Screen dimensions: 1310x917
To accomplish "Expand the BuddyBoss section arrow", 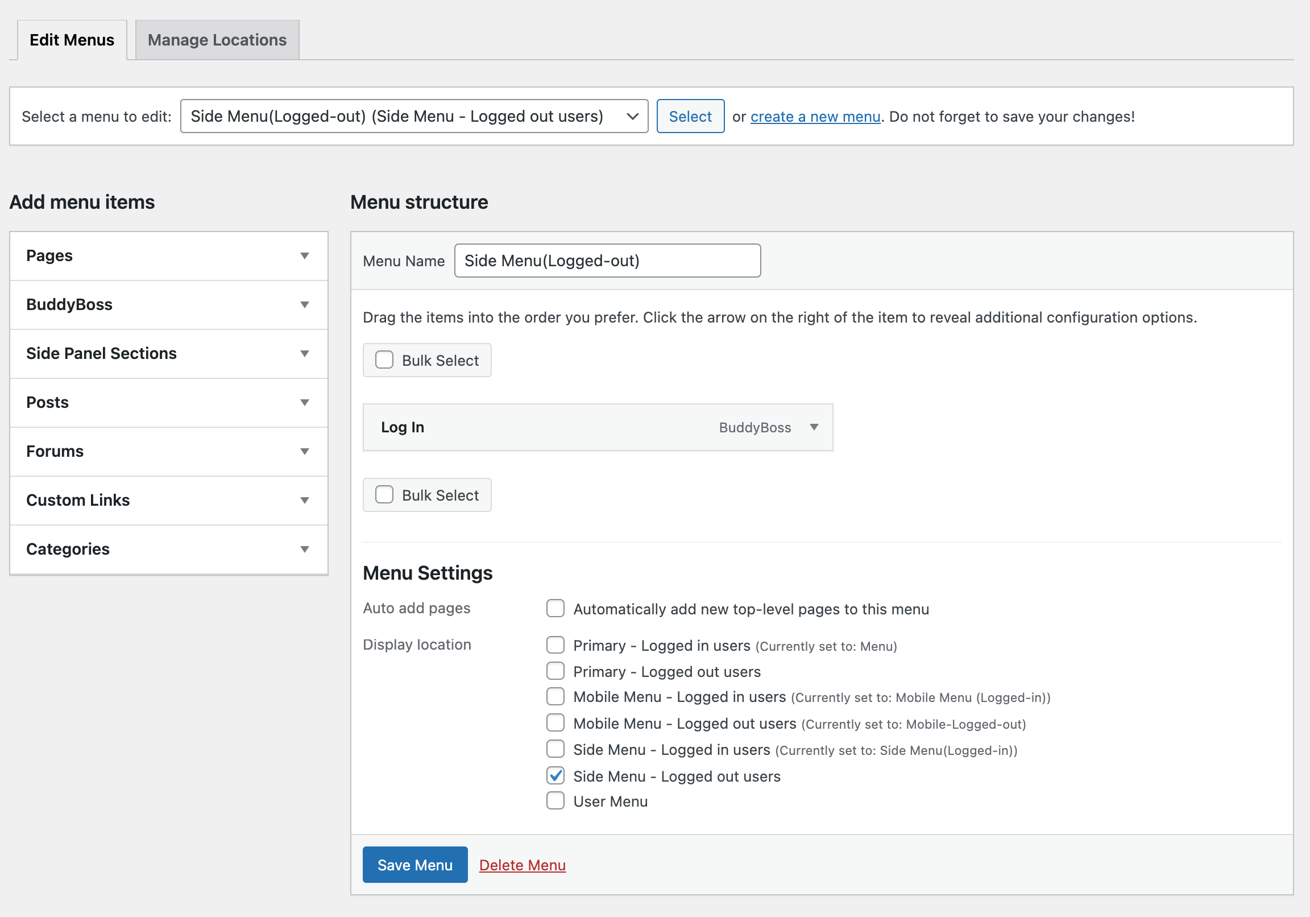I will point(304,305).
